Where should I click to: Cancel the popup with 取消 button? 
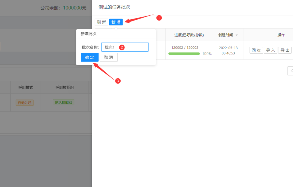pos(108,57)
